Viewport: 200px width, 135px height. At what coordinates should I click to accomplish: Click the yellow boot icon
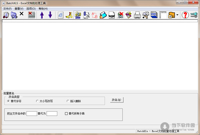pos(69,15)
